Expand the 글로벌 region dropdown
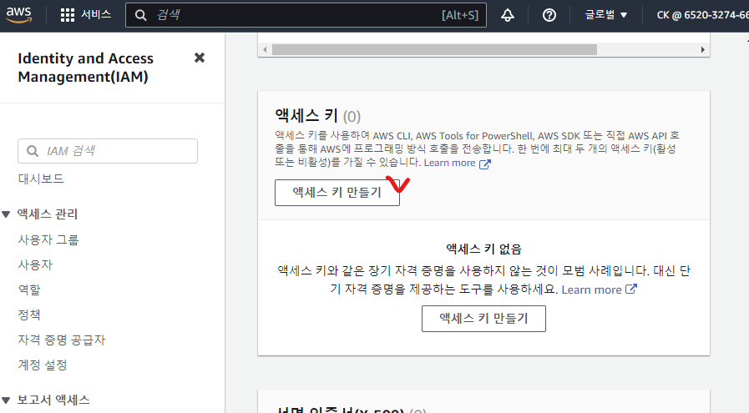Viewport: 749px width, 413px height. pyautogui.click(x=605, y=15)
